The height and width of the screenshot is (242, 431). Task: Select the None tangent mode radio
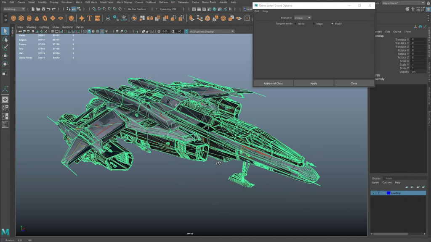pos(295,24)
